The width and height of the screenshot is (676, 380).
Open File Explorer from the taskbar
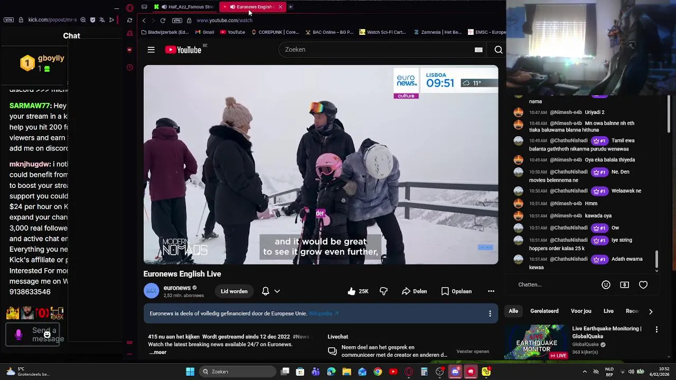tap(347, 372)
